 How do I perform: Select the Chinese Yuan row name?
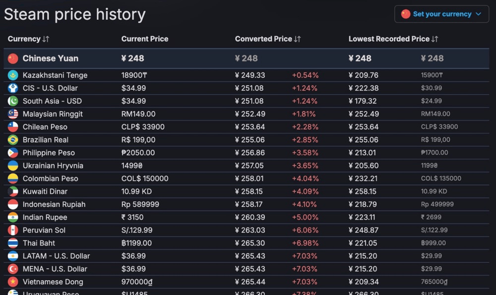pyautogui.click(x=50, y=59)
